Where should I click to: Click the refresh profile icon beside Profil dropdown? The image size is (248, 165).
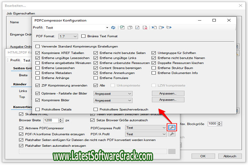pyautogui.click(x=113, y=27)
